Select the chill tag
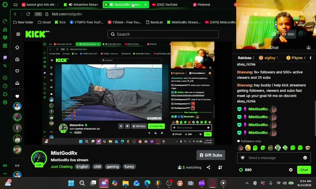This screenshot has height=189, width=316. pos(97,167)
